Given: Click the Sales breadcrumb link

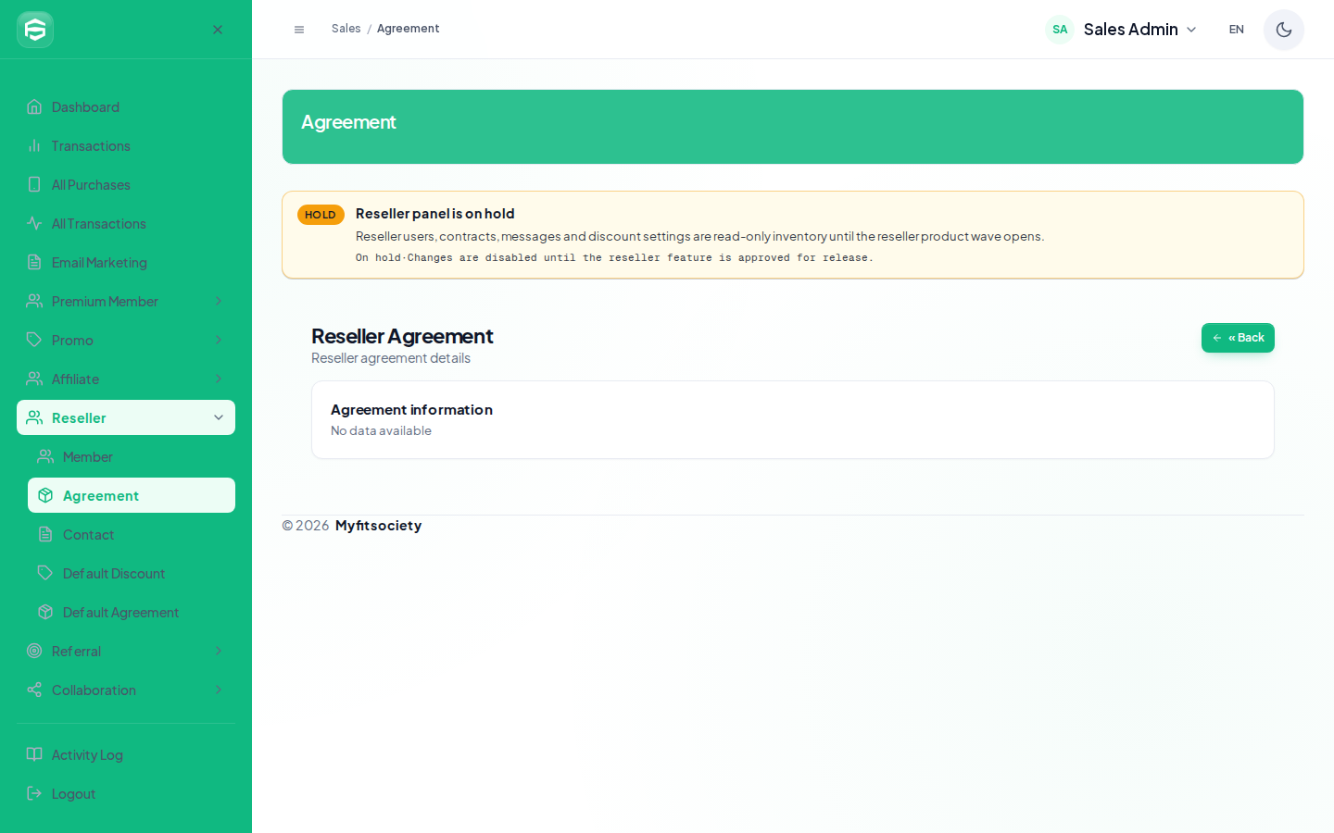Looking at the screenshot, I should (x=346, y=29).
